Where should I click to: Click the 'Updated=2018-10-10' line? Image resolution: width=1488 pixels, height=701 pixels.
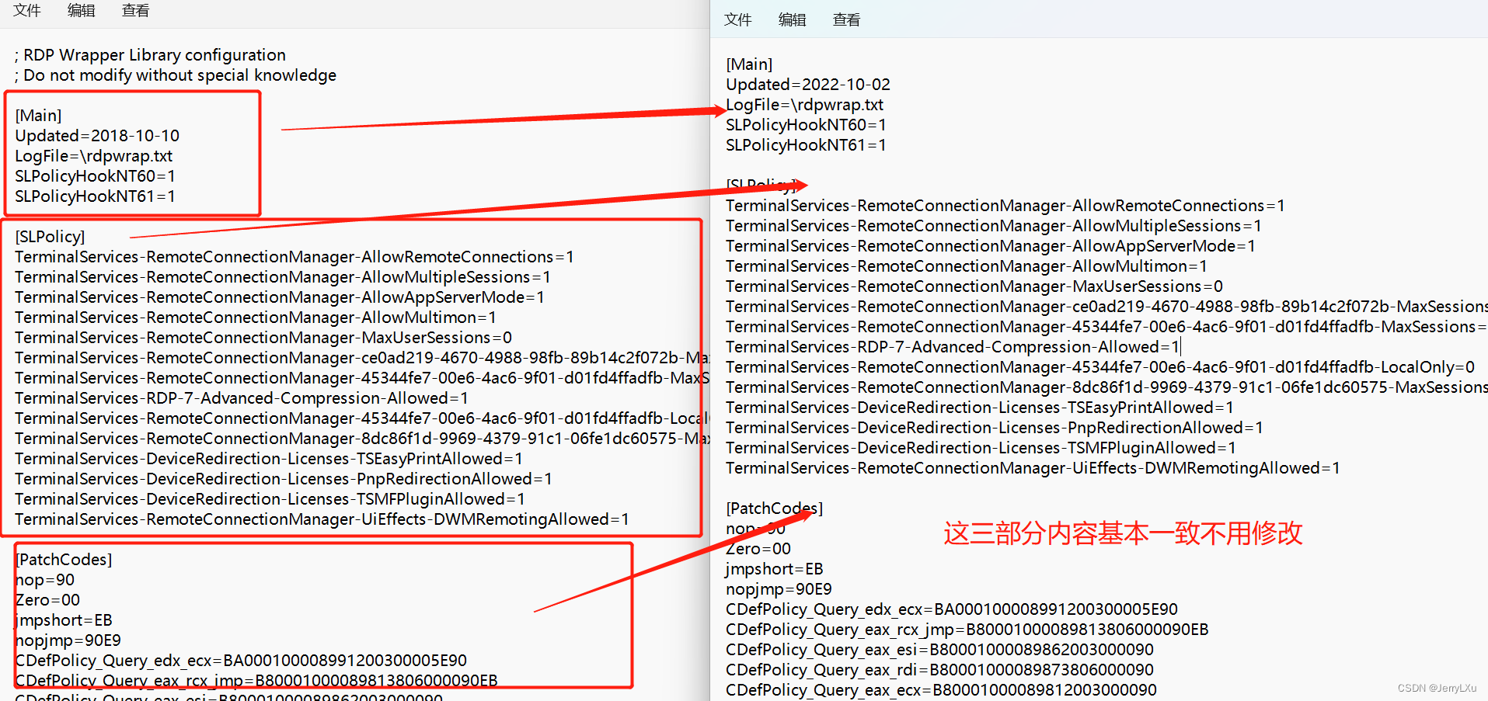click(97, 136)
